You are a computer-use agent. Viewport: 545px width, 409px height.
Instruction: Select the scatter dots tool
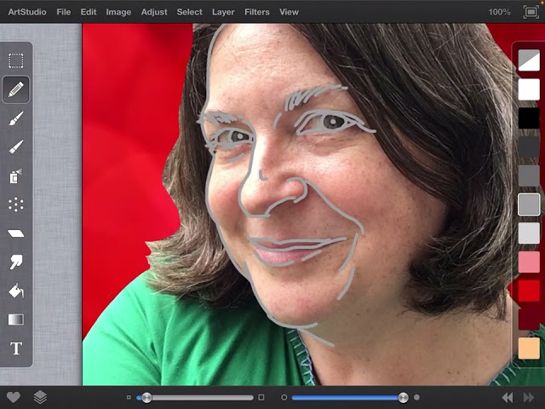(x=16, y=204)
